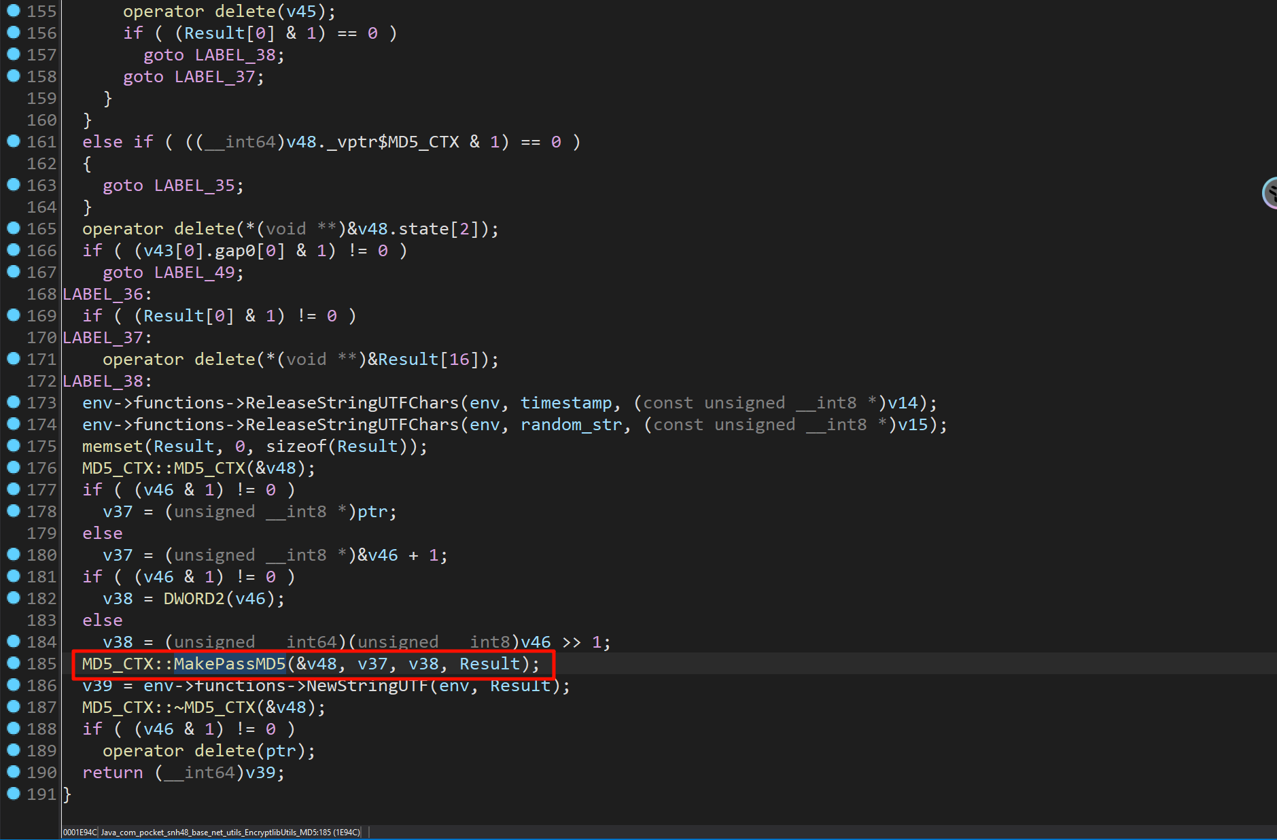This screenshot has height=840, width=1277.
Task: Toggle the breakpoint dot on line 185
Action: point(13,663)
